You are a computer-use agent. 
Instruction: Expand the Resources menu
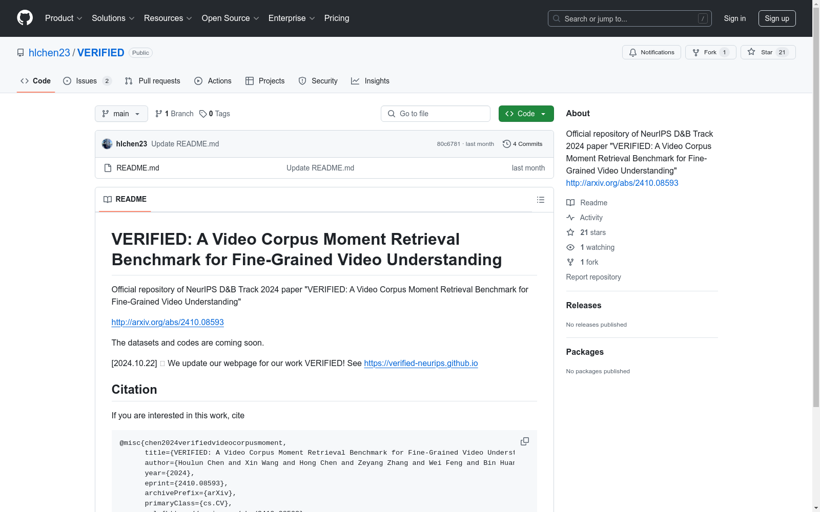click(168, 18)
